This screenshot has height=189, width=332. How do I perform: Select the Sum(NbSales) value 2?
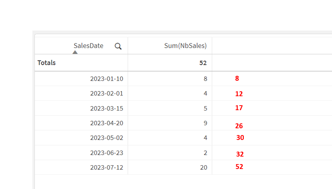205,152
